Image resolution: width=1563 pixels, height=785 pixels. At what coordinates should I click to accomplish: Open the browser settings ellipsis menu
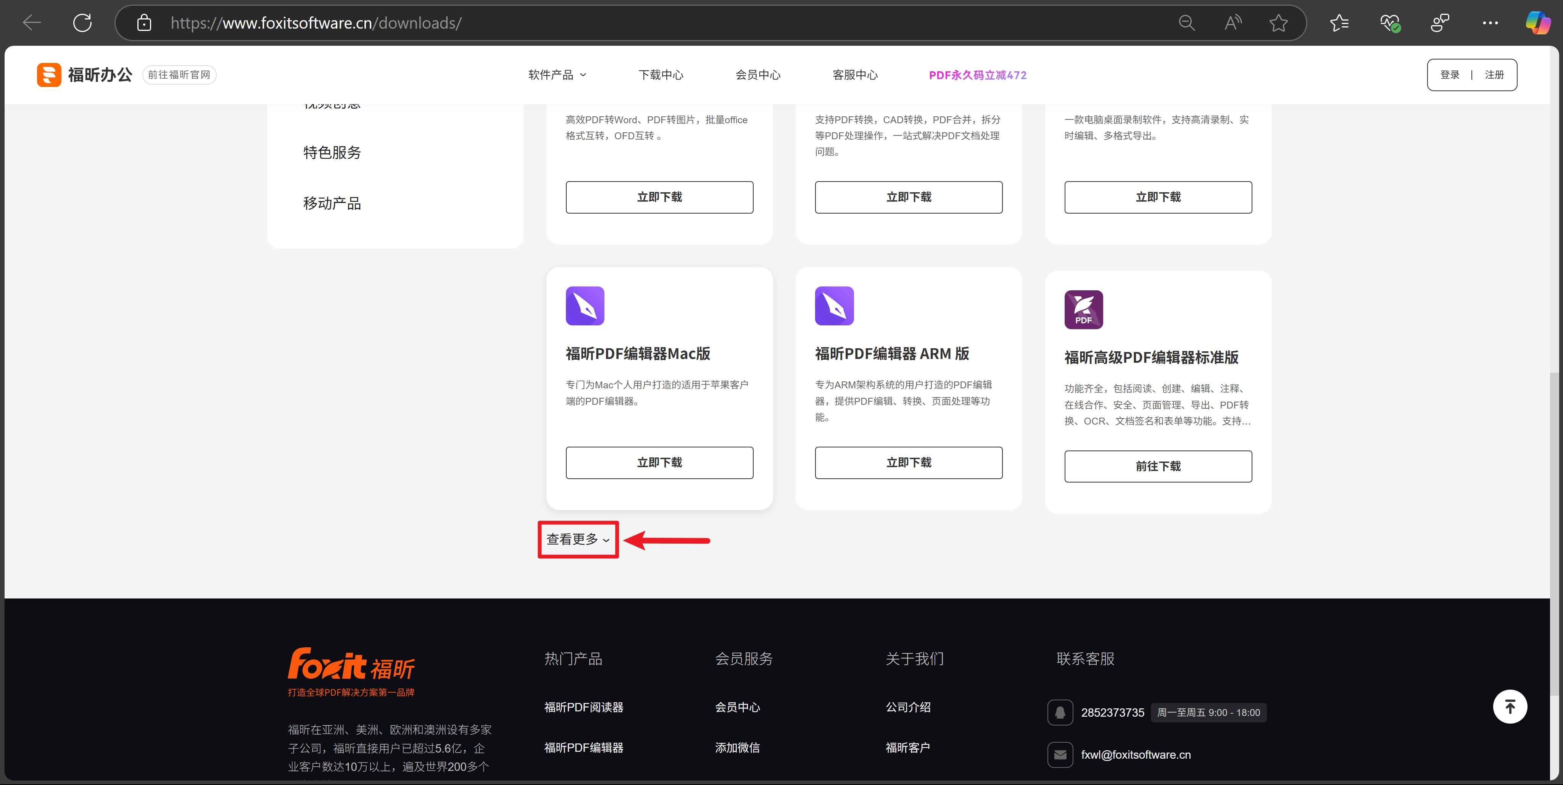(1490, 23)
